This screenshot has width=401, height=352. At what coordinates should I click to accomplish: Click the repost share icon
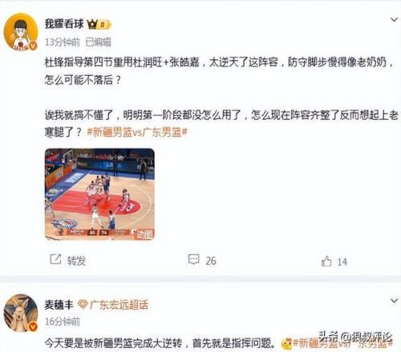click(55, 259)
